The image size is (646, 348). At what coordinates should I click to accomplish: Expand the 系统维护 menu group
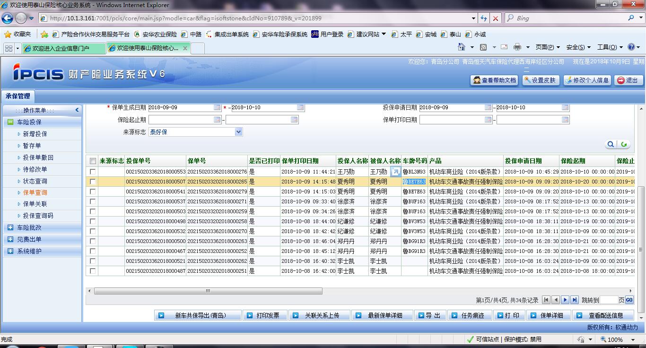(x=10, y=251)
